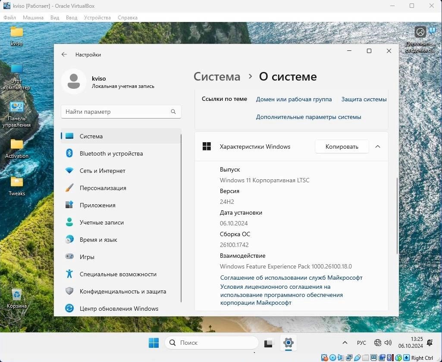Select the Этот компьютер desktop icon

(x=17, y=77)
